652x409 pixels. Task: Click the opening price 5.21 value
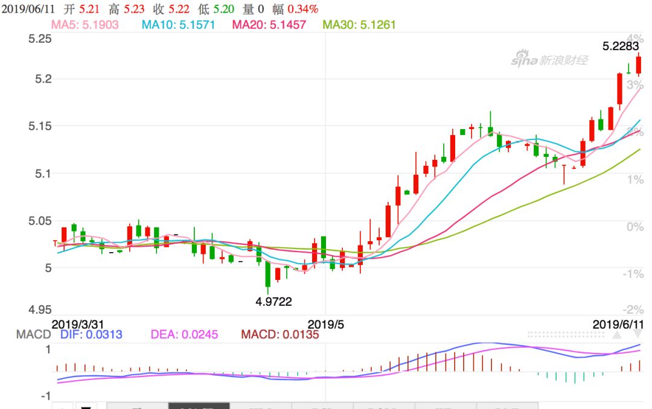pyautogui.click(x=89, y=8)
